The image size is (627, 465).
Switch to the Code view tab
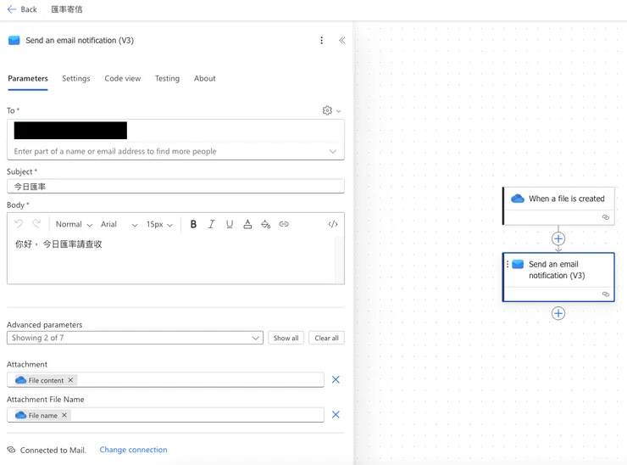pyautogui.click(x=123, y=79)
